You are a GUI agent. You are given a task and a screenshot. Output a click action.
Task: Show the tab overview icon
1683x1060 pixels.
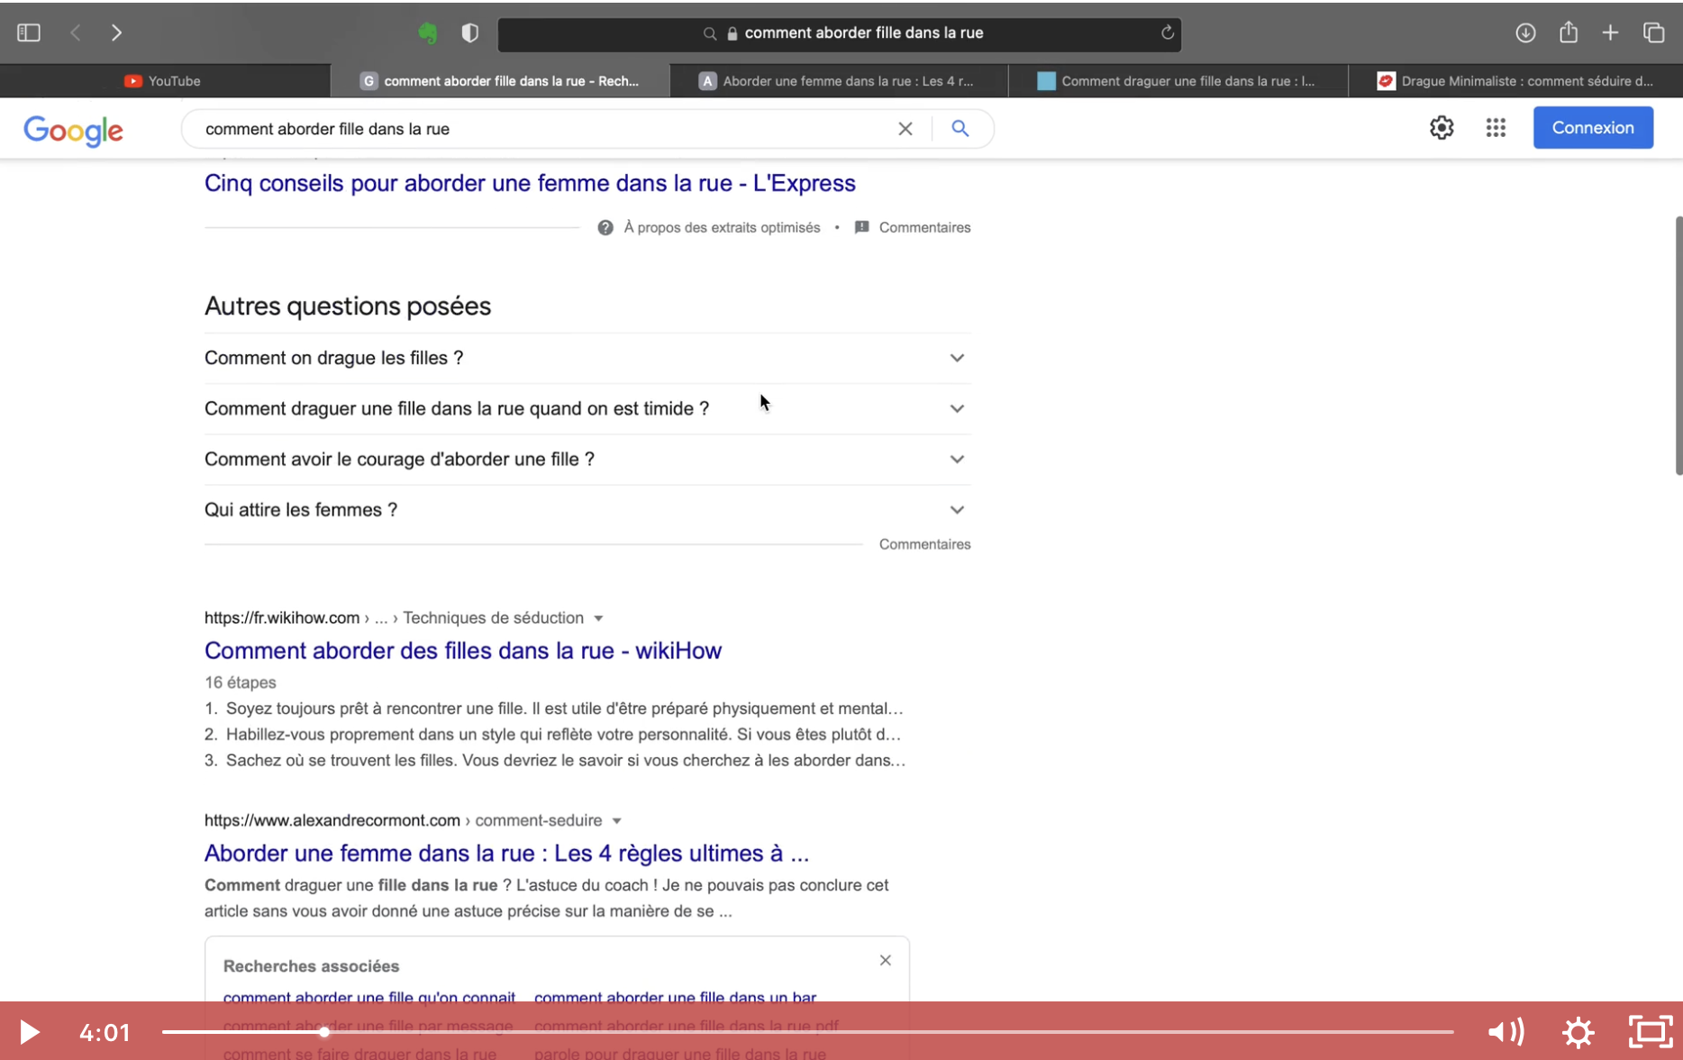[x=1653, y=33]
